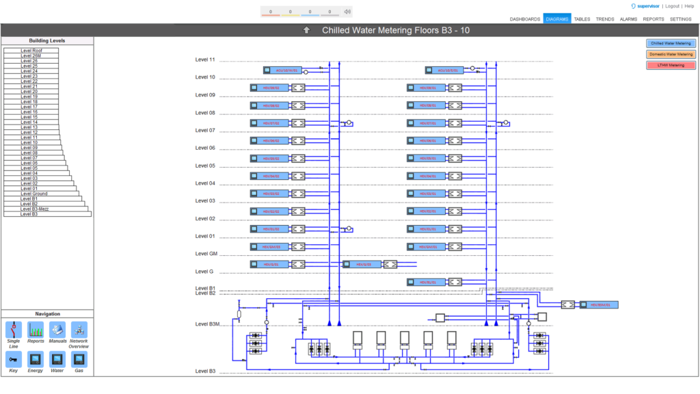
Task: Click the alarm sound speaker icon
Action: click(x=347, y=12)
